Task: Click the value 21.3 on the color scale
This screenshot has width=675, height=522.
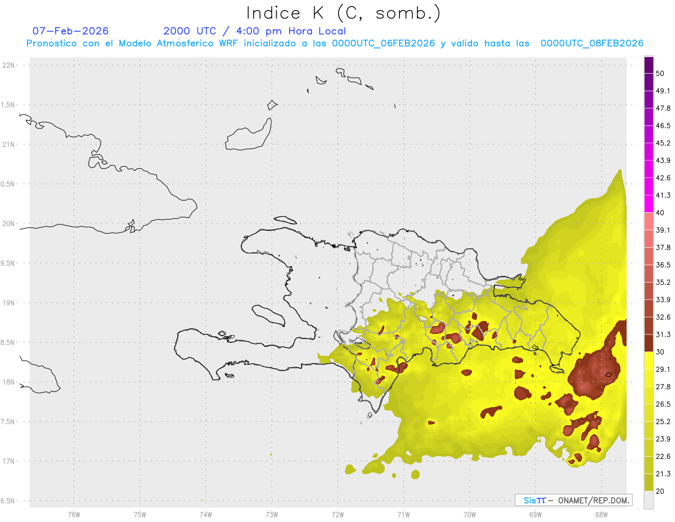Action: tap(663, 474)
